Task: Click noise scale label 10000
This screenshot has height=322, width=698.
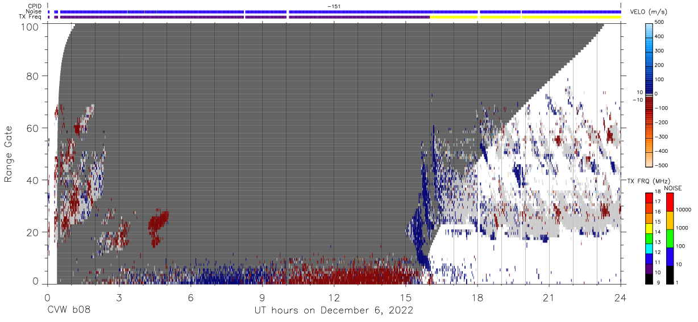Action: pos(683,210)
